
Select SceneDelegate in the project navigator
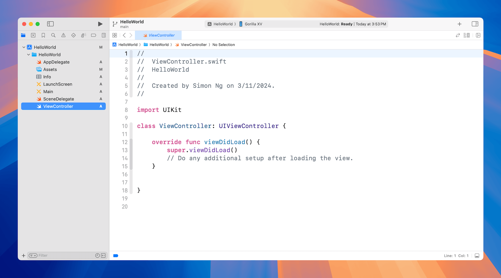tap(59, 99)
